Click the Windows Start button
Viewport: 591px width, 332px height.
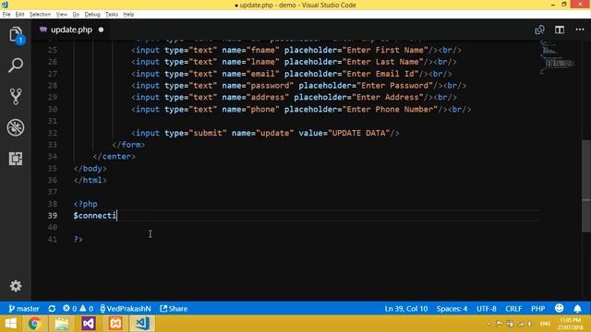[x=10, y=324]
